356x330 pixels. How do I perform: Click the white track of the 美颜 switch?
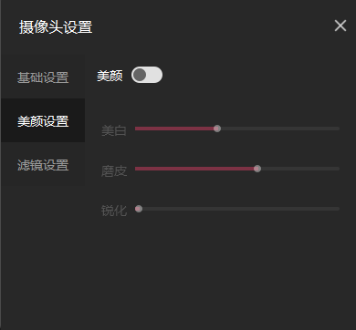(x=154, y=75)
